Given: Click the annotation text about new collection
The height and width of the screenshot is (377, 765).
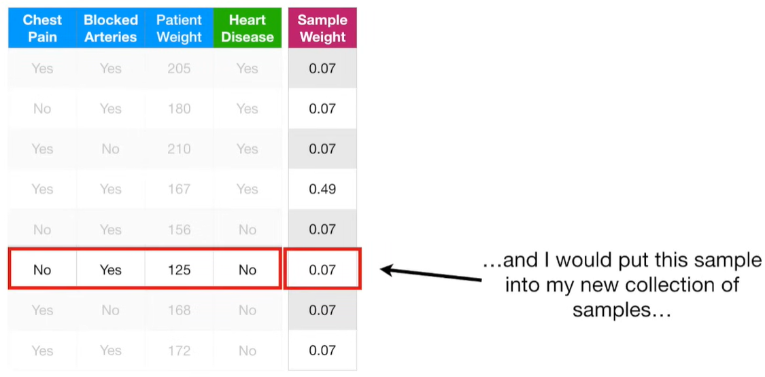Looking at the screenshot, I should click(x=622, y=285).
